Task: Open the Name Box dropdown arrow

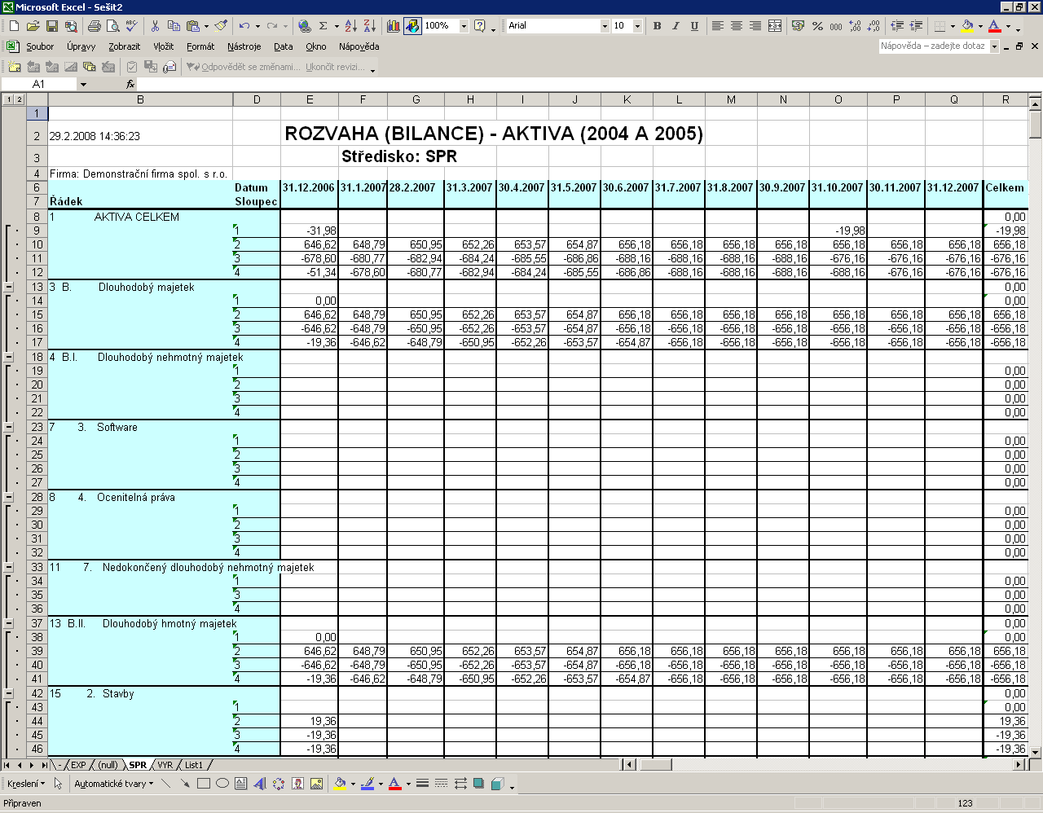Action: [82, 84]
